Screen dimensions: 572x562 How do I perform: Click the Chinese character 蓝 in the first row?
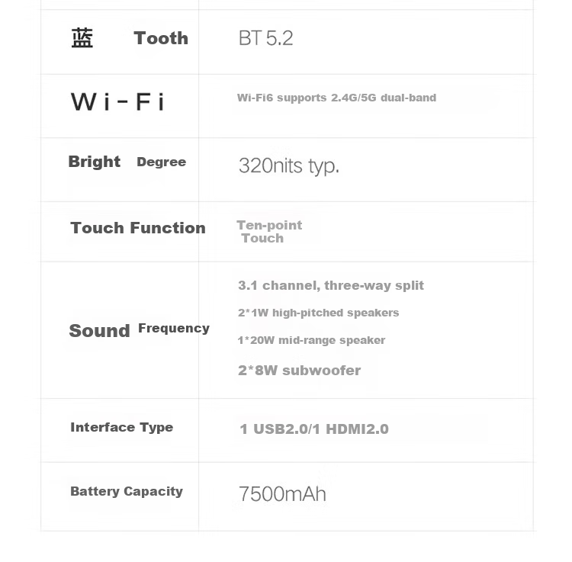[x=82, y=38]
